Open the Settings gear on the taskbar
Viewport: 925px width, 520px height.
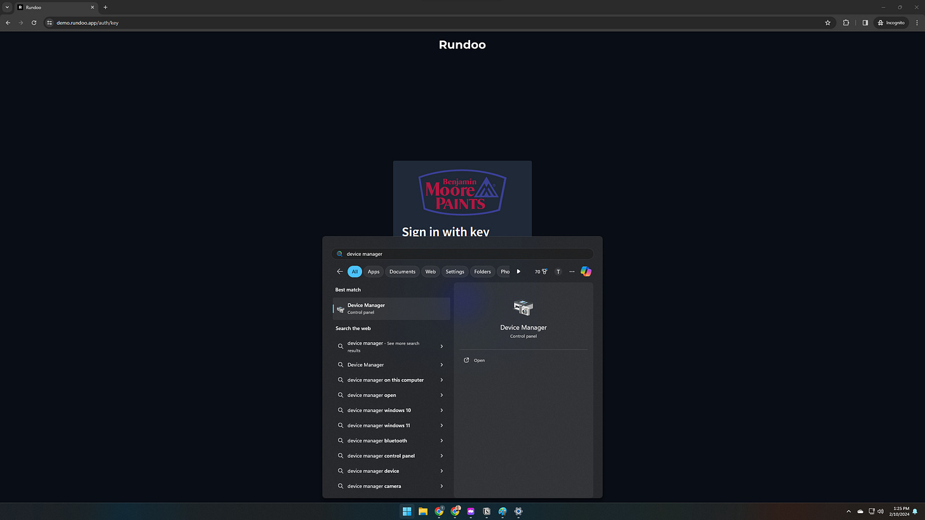(x=518, y=511)
